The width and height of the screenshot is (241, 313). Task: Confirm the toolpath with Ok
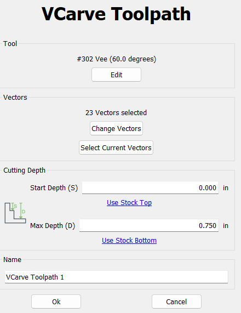(x=56, y=301)
